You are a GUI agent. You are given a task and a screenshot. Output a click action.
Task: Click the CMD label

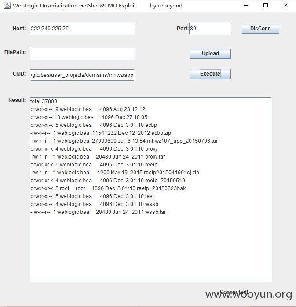coord(19,74)
